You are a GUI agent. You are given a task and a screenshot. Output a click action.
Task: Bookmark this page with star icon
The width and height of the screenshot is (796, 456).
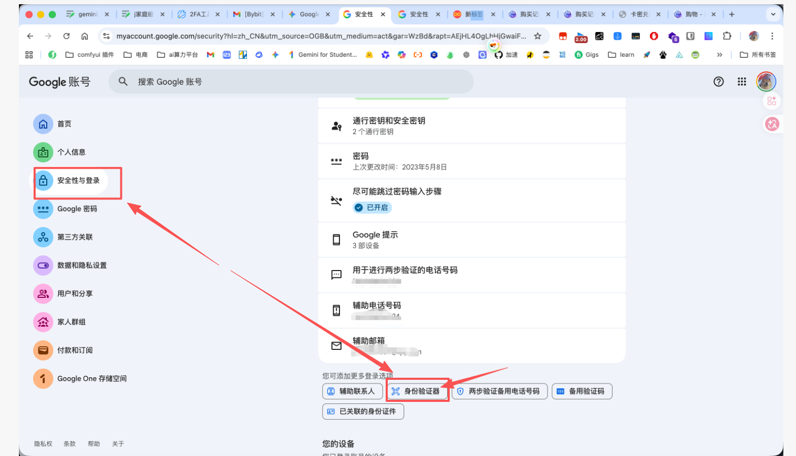click(x=537, y=36)
